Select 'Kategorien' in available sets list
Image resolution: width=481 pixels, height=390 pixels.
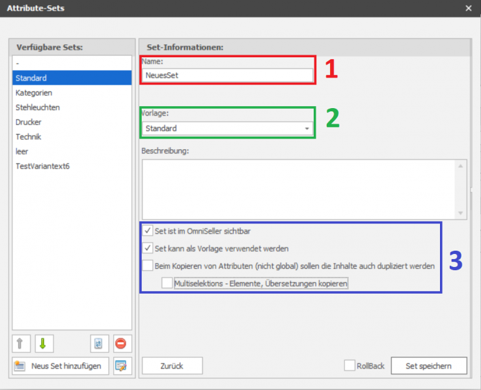(34, 93)
